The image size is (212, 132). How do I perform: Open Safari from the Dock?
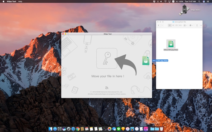[x=73, y=129]
